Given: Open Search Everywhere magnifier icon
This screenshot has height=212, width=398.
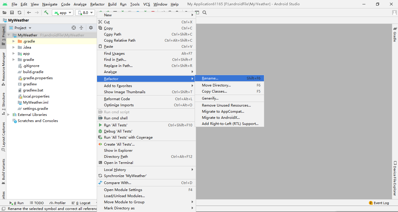Looking at the screenshot, I should pos(205,13).
